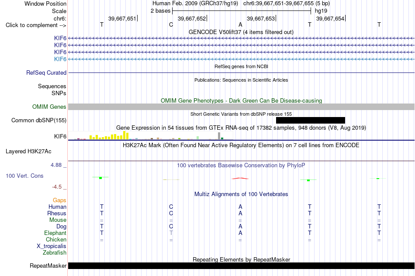Click the Layered H3K27Ac track label
415x276 pixels.
coord(28,151)
